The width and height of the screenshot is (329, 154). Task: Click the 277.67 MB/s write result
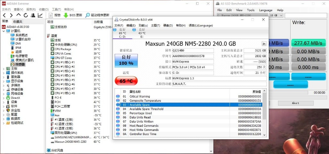[308, 43]
